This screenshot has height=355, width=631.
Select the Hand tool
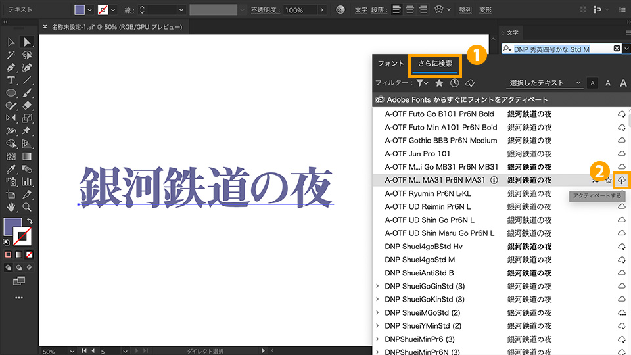click(x=11, y=207)
